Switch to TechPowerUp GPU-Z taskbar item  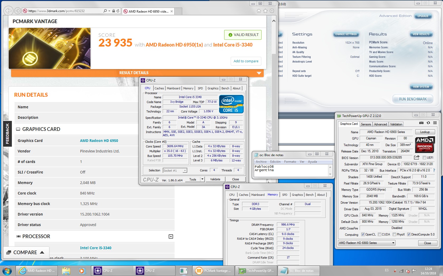click(x=256, y=270)
